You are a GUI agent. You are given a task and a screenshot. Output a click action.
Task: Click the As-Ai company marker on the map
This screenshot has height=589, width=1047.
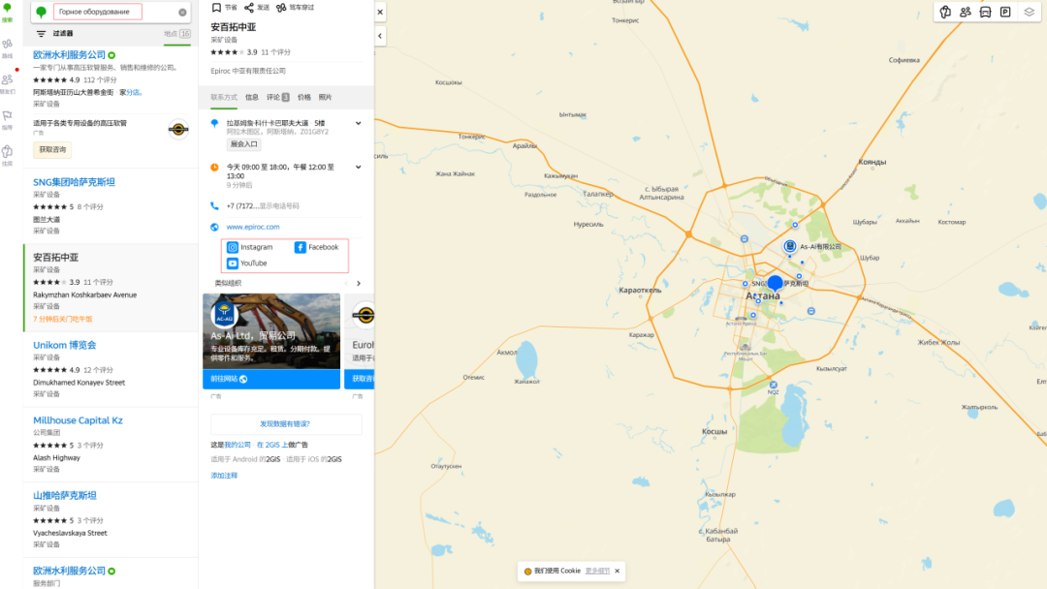click(790, 246)
